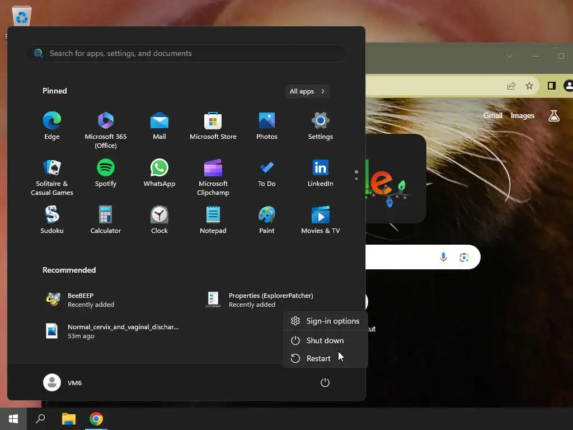Viewport: 573px width, 430px height.
Task: Open the Gmail link in Chrome
Action: click(x=492, y=115)
